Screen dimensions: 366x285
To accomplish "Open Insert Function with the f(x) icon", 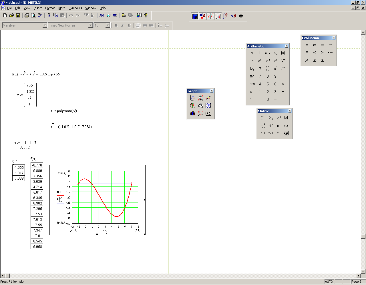I will coord(102,15).
